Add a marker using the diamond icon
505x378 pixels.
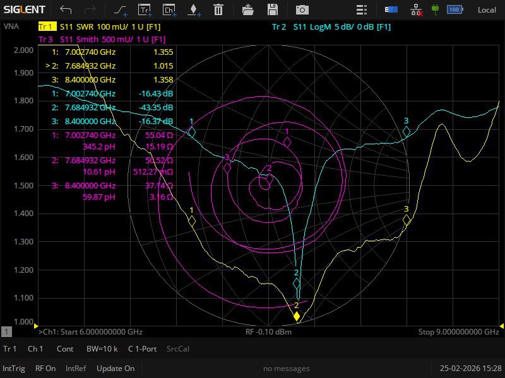click(x=193, y=9)
